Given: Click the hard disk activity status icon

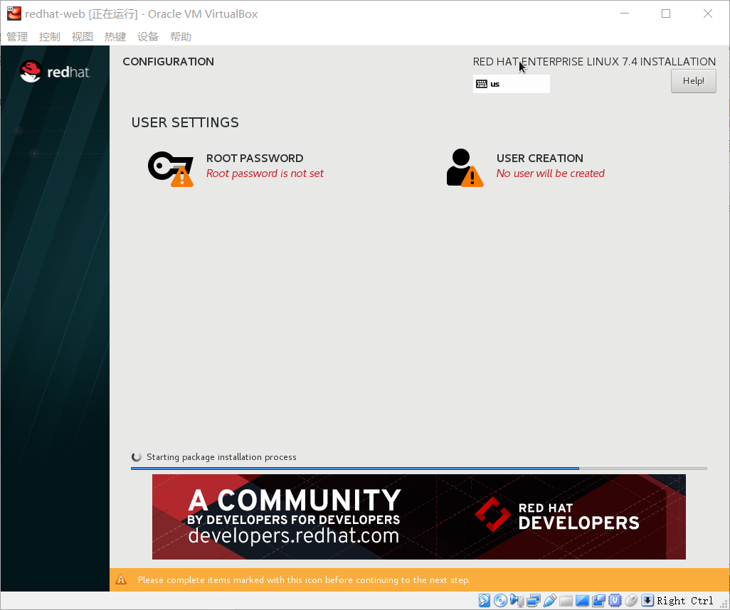Looking at the screenshot, I should pos(485,600).
